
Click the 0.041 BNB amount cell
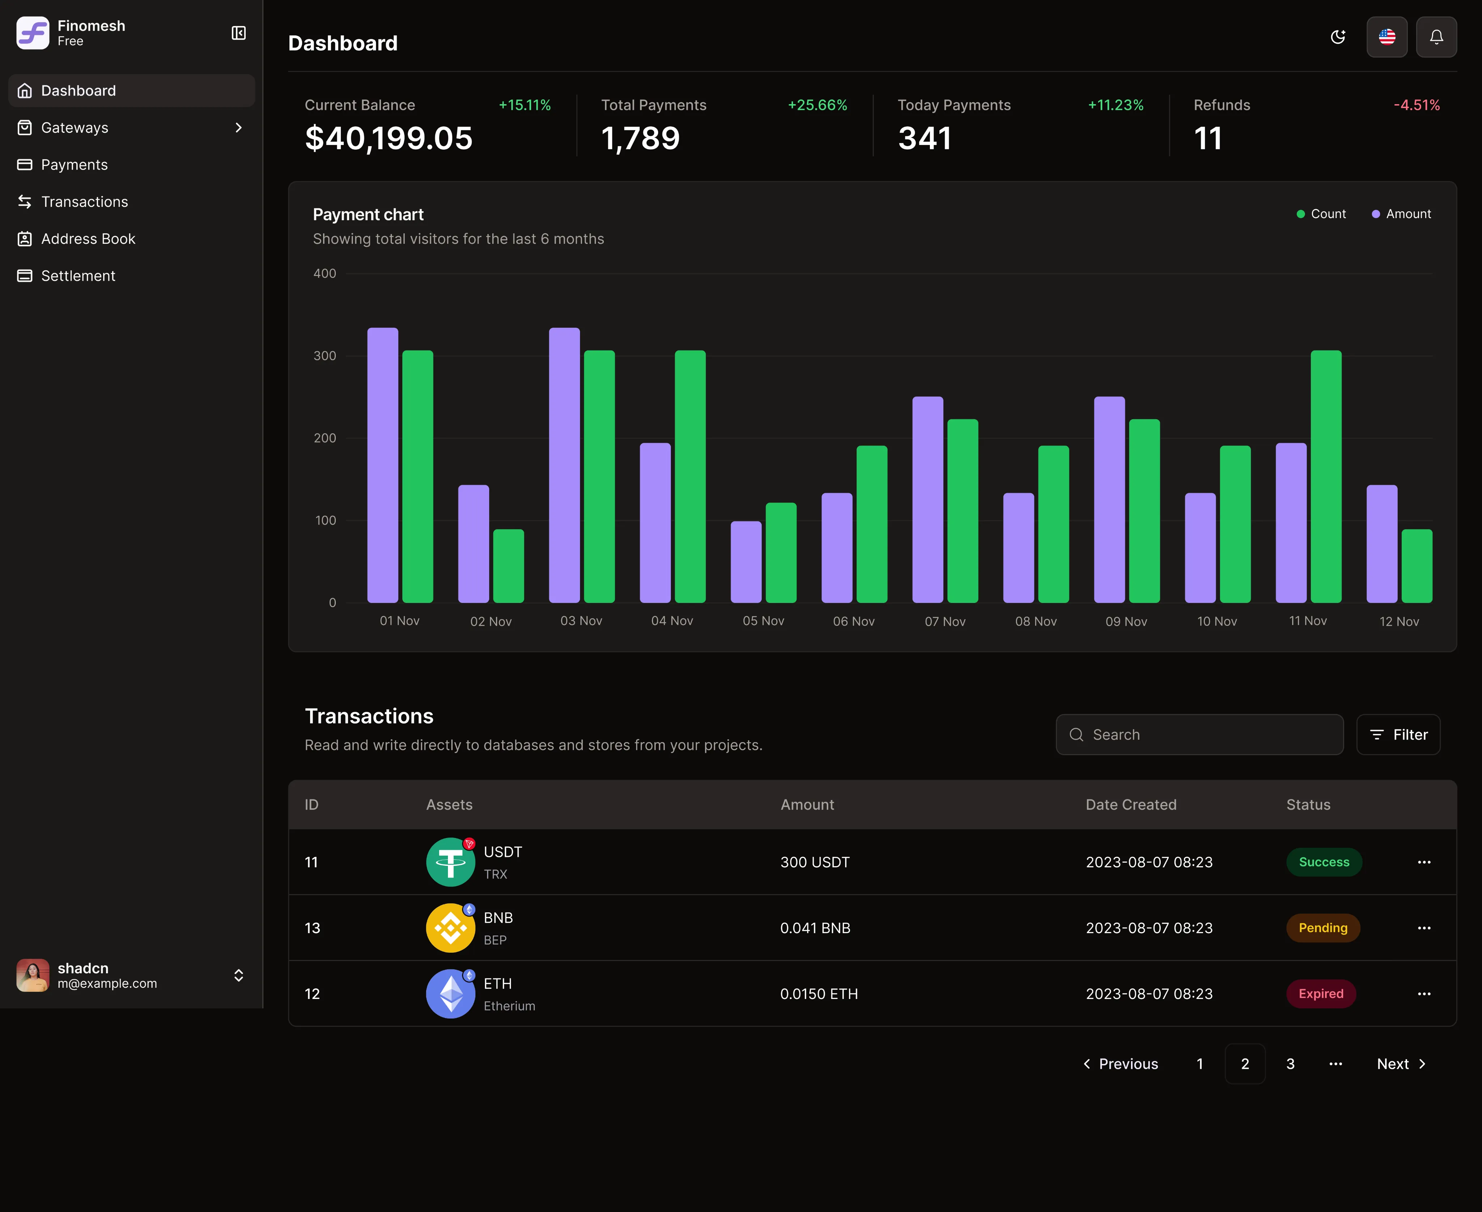pos(815,928)
